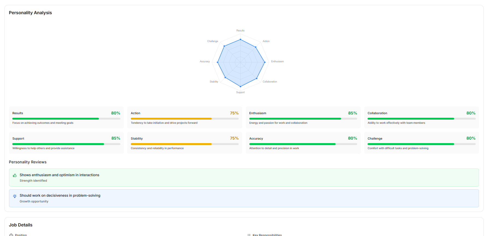
Task: Click the Job Details section heading
Action: click(21, 225)
